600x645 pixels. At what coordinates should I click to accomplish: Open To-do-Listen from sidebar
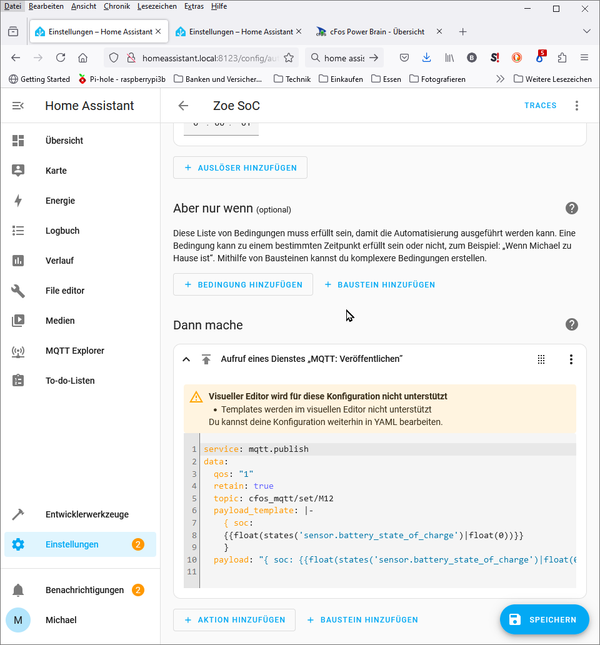click(x=70, y=381)
